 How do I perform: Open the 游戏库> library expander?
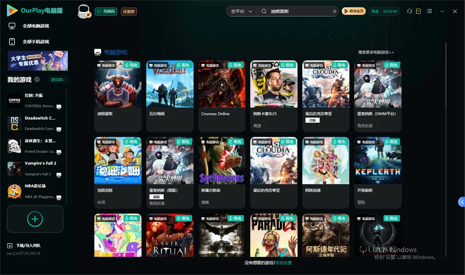pos(58,80)
